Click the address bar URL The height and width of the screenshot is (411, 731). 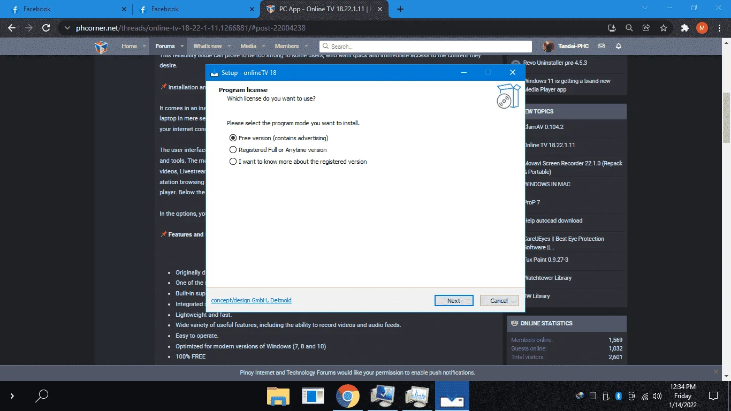[191, 28]
